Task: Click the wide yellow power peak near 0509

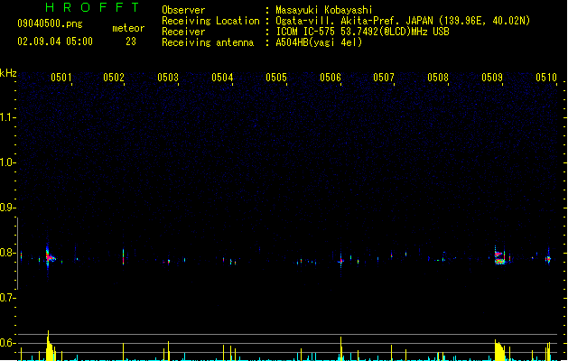Action: (499, 350)
